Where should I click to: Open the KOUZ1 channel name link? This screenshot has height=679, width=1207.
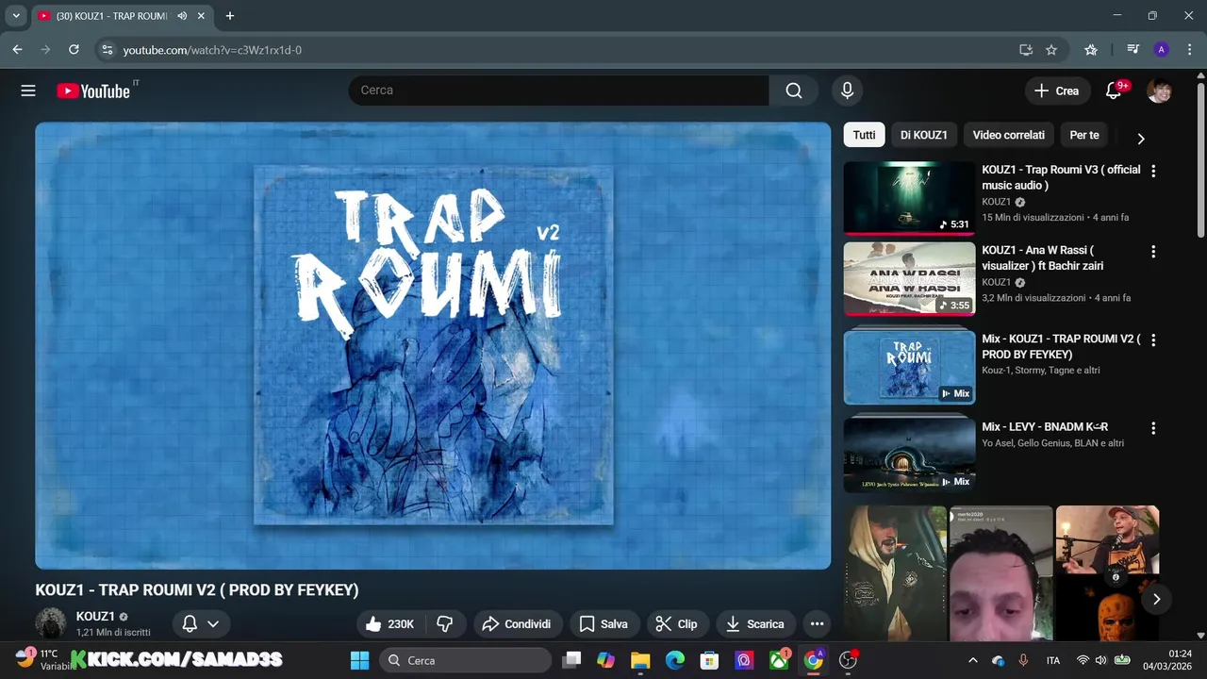coord(95,616)
